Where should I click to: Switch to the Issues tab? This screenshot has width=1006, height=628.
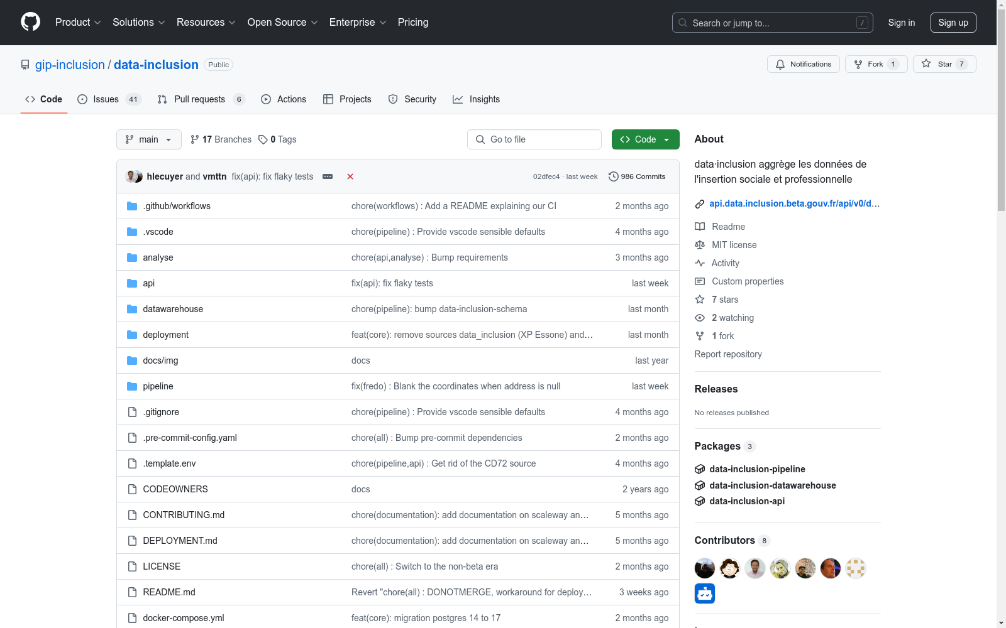109,99
